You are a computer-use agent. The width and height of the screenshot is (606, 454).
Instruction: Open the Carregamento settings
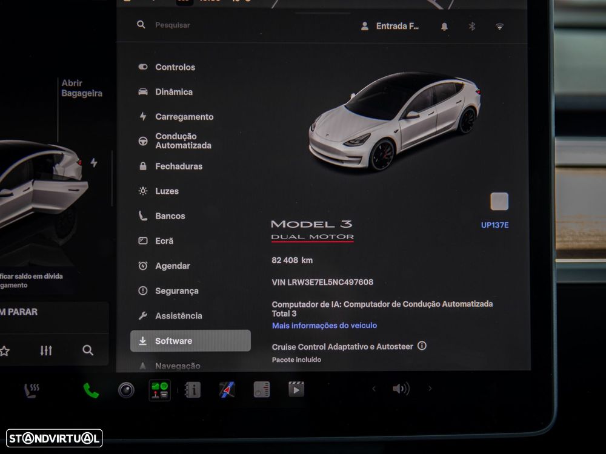click(x=176, y=117)
